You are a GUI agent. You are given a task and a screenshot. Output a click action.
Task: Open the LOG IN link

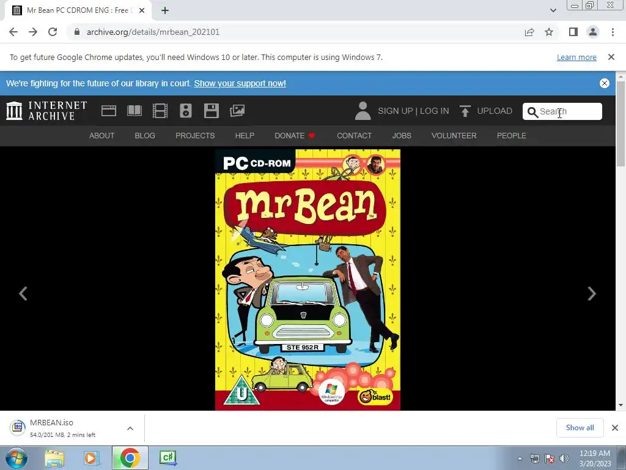click(435, 111)
